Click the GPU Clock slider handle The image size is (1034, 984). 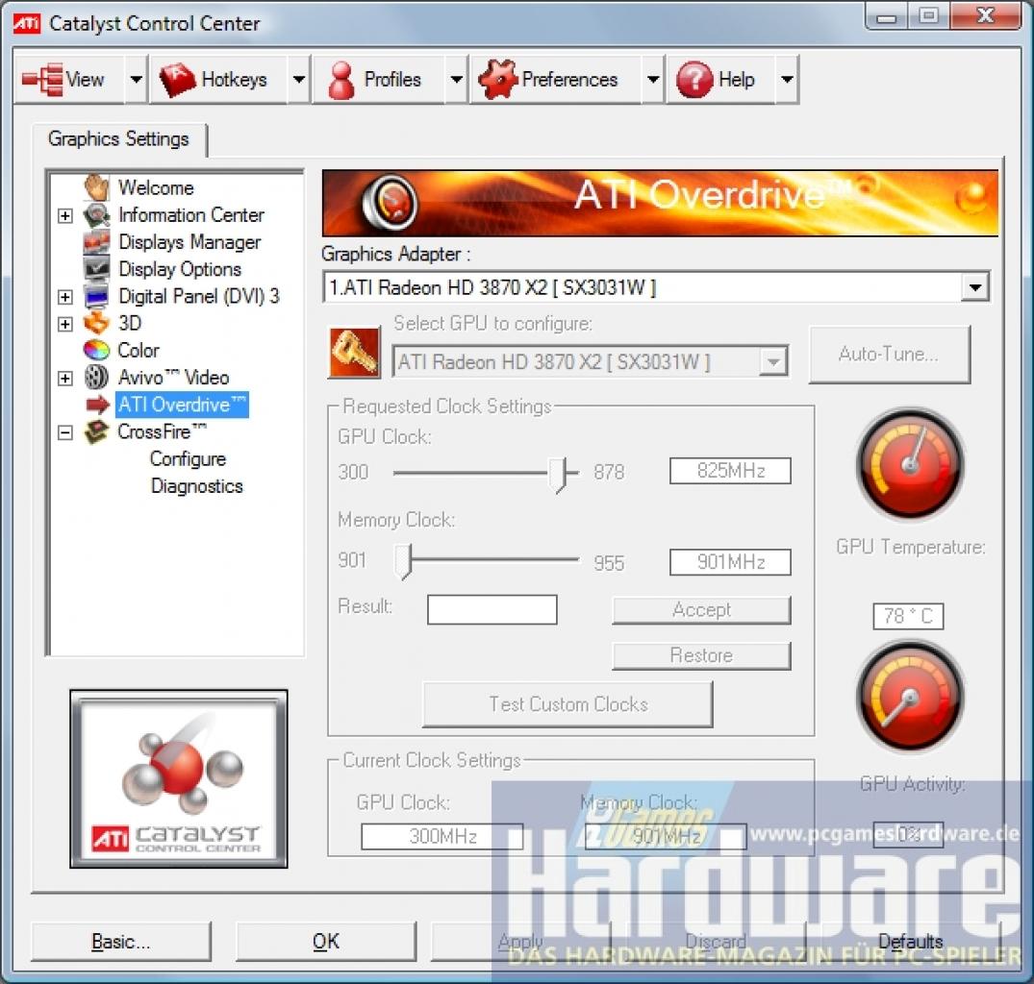click(559, 474)
